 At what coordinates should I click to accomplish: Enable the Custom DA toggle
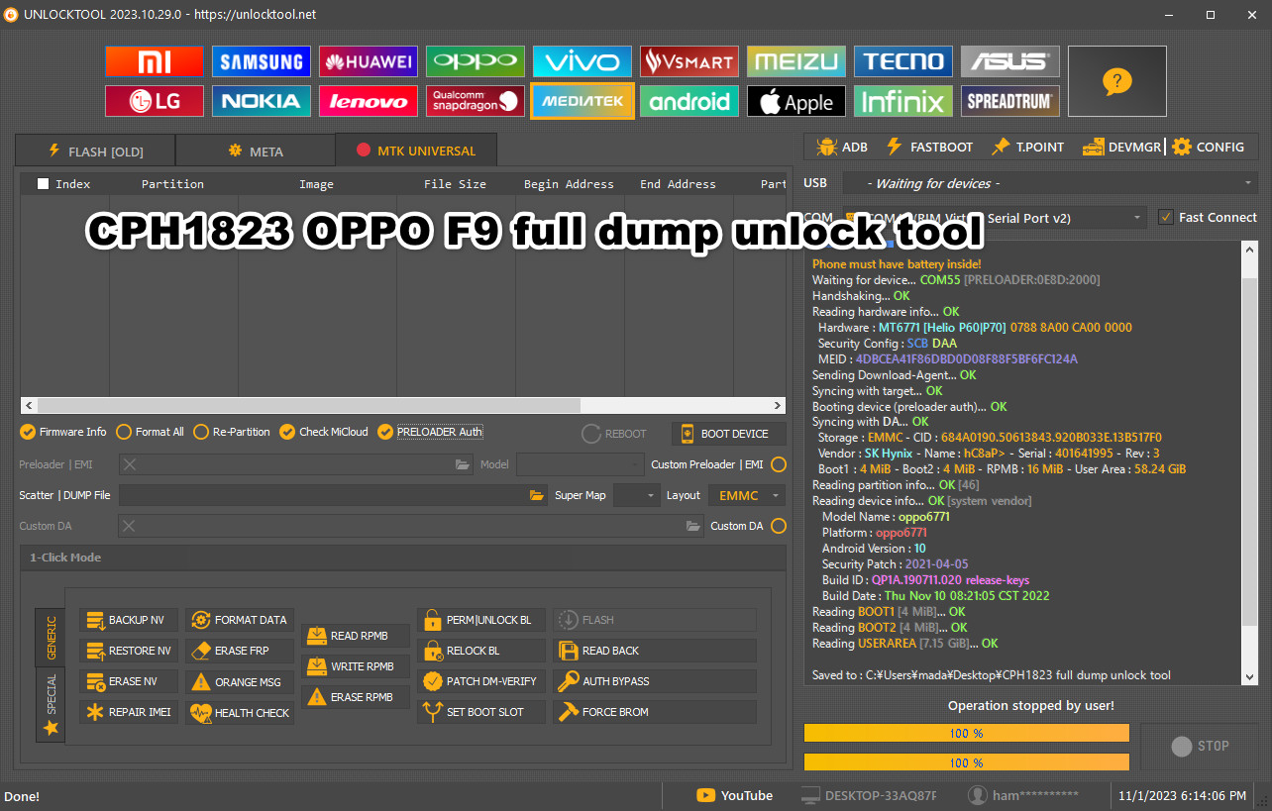click(779, 526)
